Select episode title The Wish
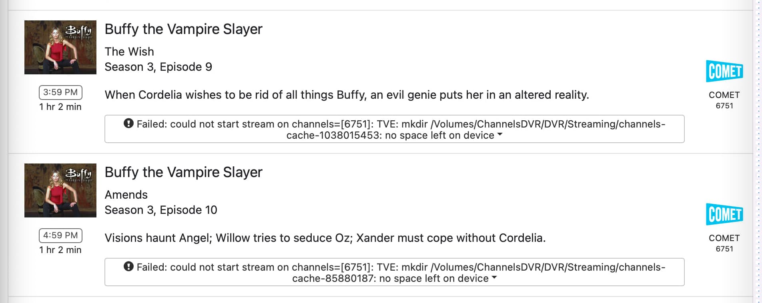Screen dimensions: 762x303 click(129, 52)
